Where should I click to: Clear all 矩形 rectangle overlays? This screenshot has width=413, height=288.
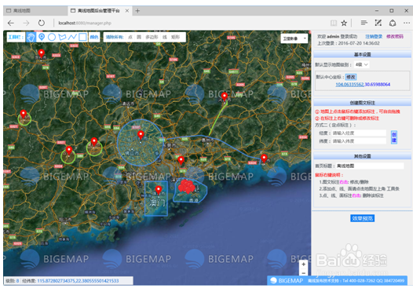click(175, 37)
